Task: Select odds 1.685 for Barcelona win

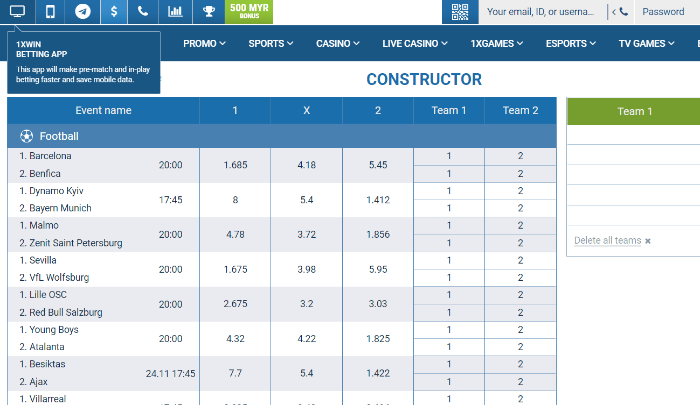Action: (x=235, y=165)
